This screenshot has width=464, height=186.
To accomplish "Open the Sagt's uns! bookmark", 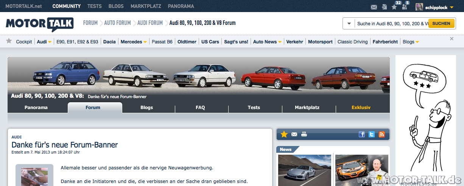I will click(236, 42).
